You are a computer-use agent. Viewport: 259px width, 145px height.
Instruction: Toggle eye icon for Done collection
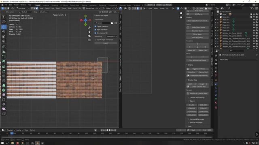click(x=254, y=14)
